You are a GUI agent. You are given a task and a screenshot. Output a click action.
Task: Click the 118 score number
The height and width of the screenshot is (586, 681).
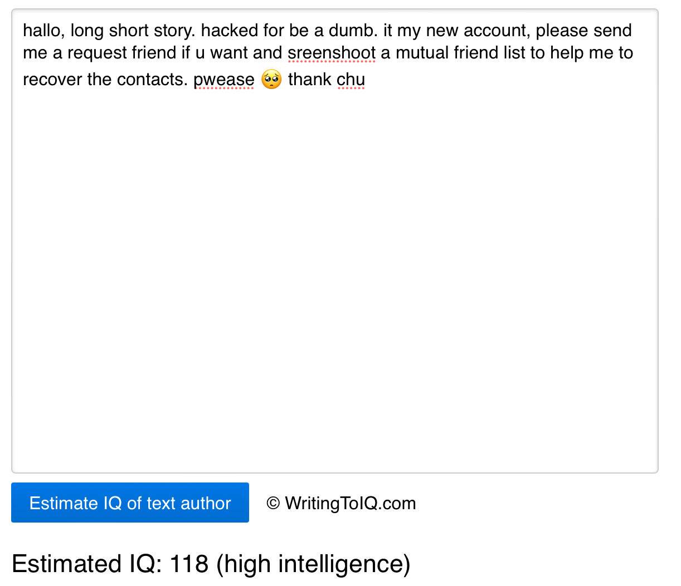tap(188, 564)
